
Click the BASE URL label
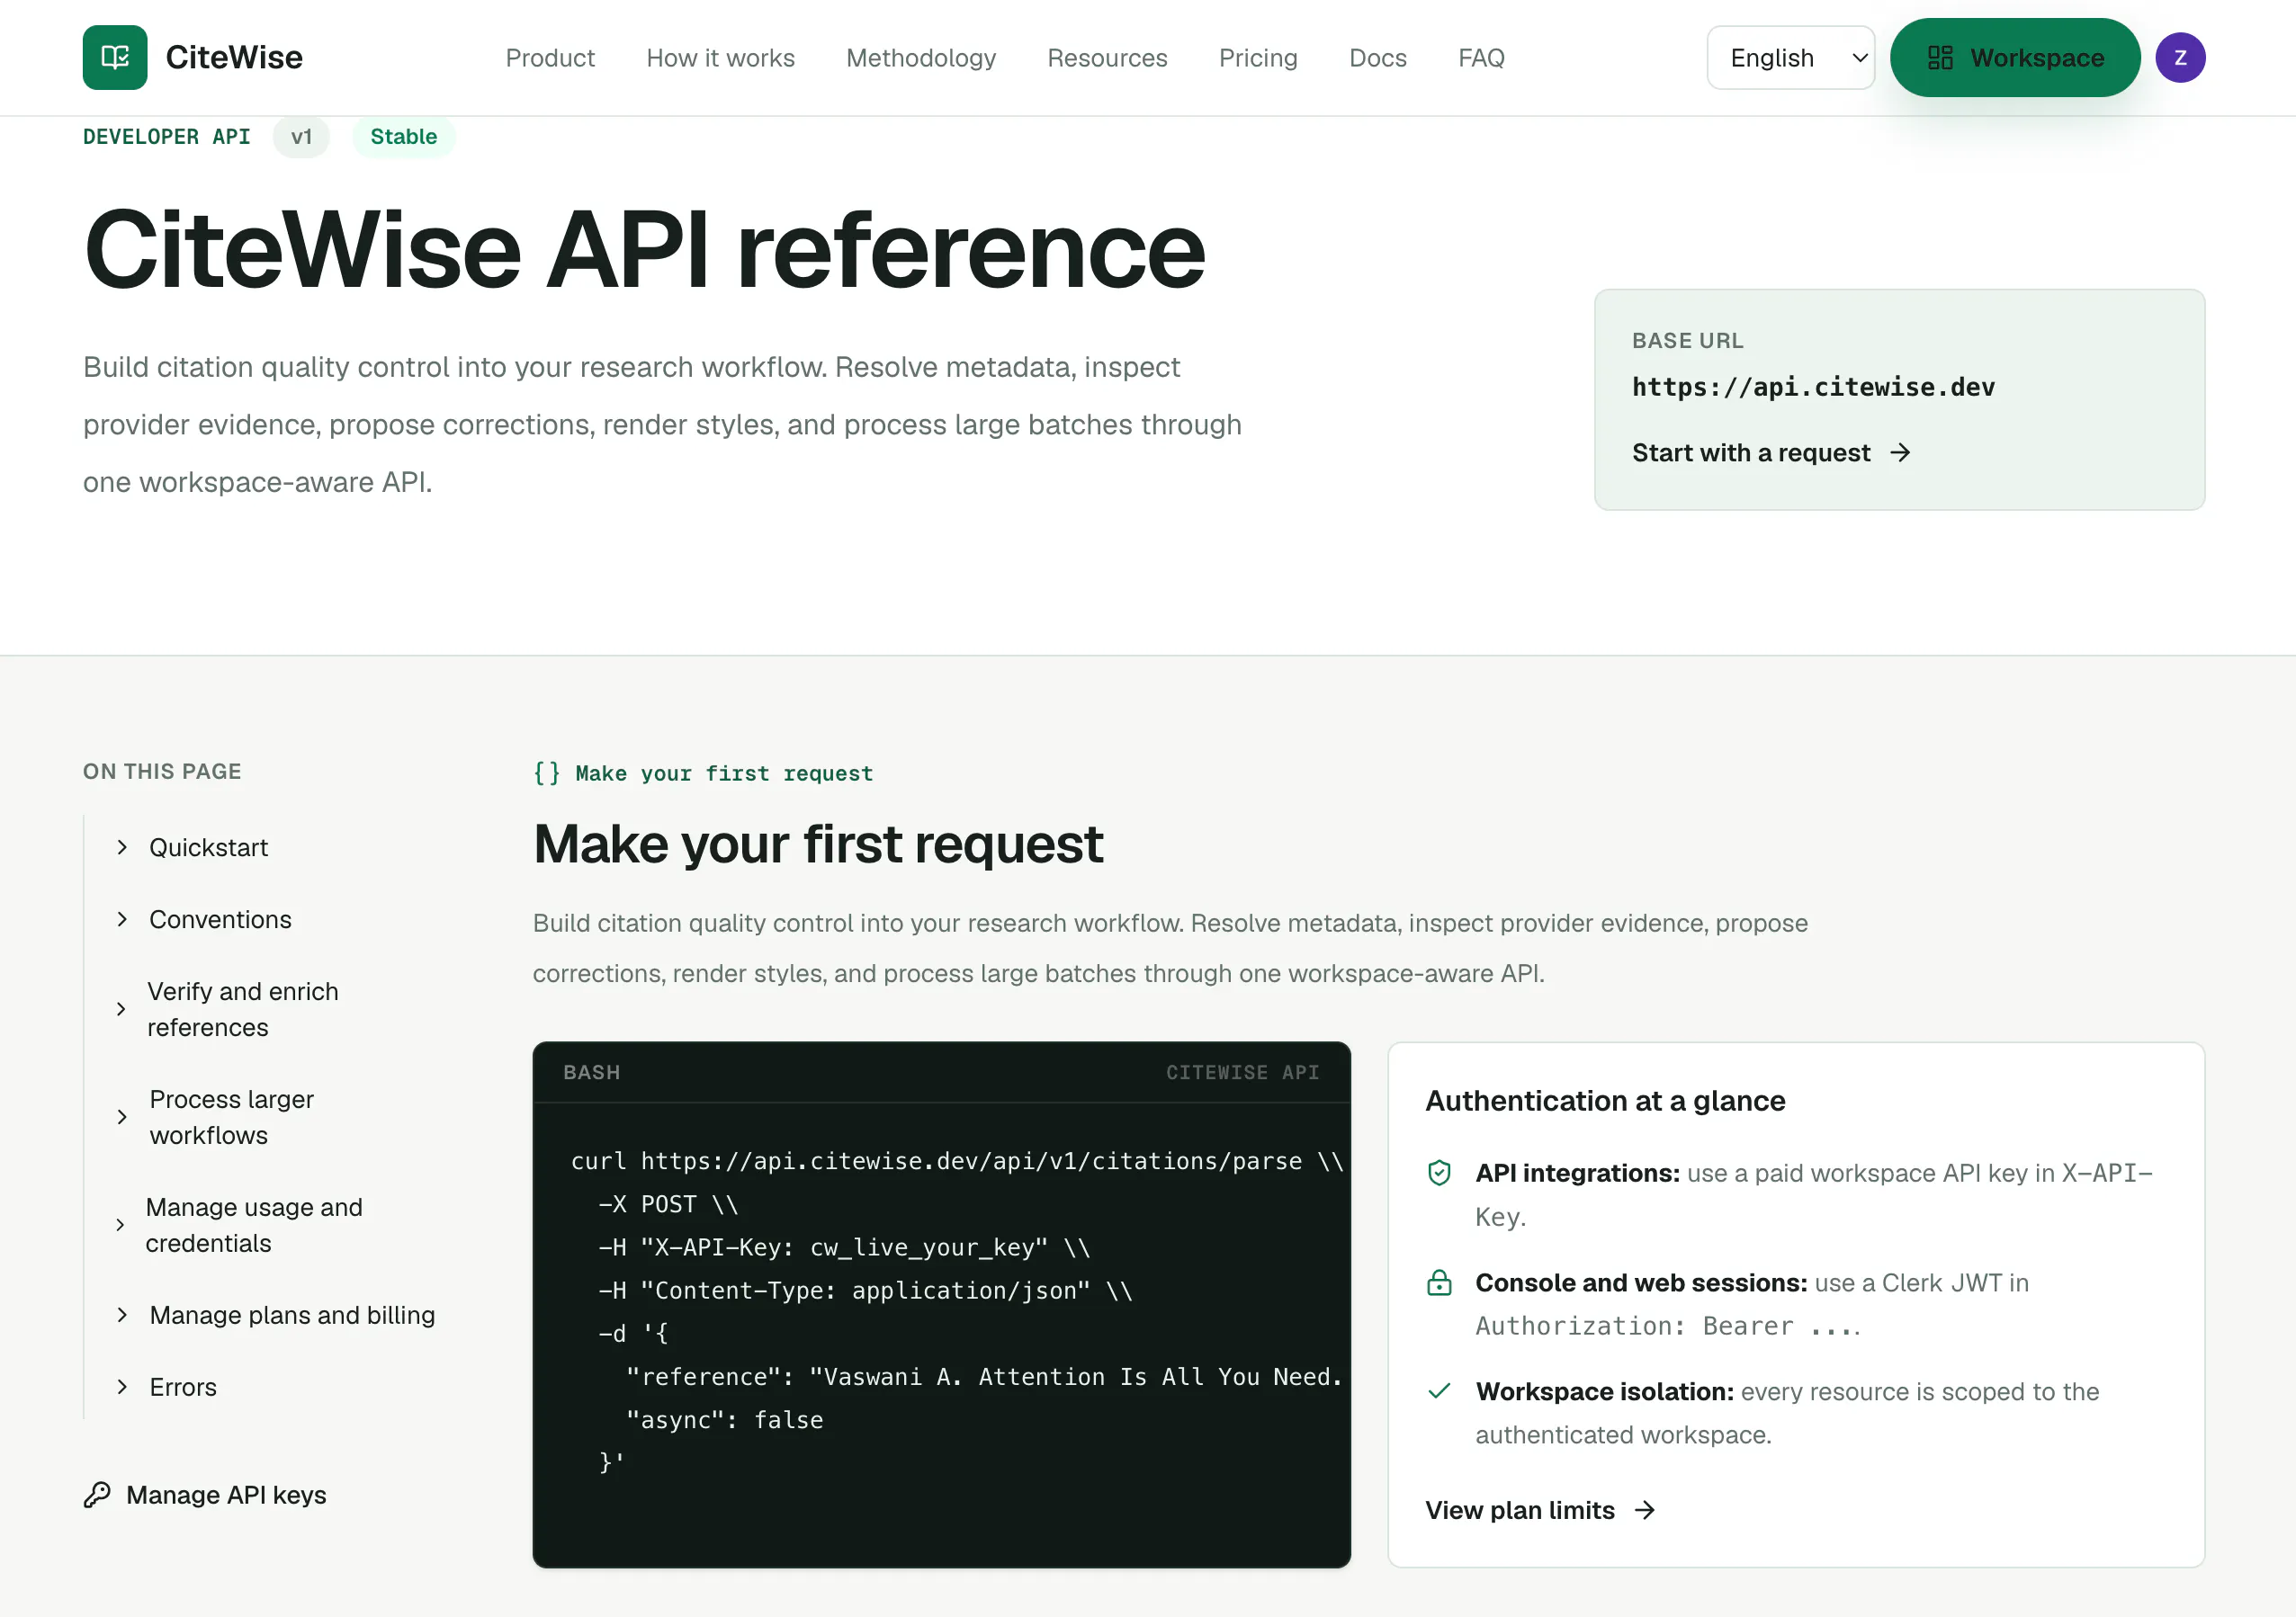[x=1687, y=341]
